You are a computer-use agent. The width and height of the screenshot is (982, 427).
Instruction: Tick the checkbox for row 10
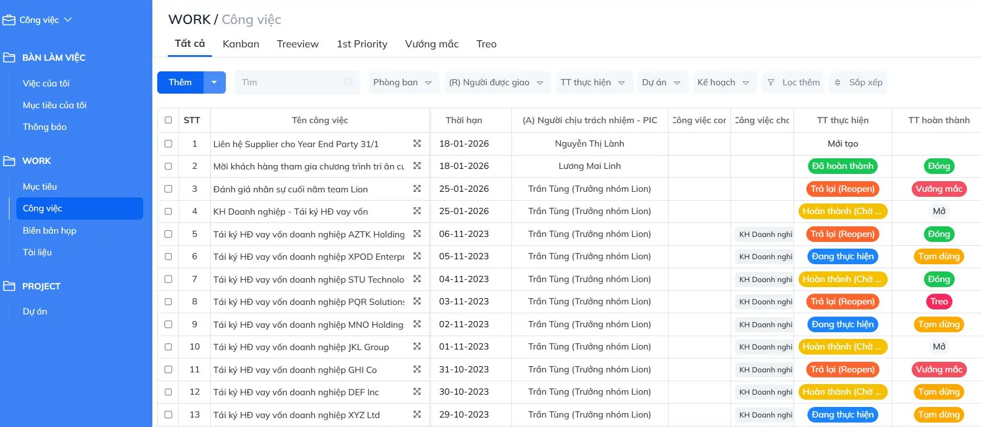click(x=168, y=347)
